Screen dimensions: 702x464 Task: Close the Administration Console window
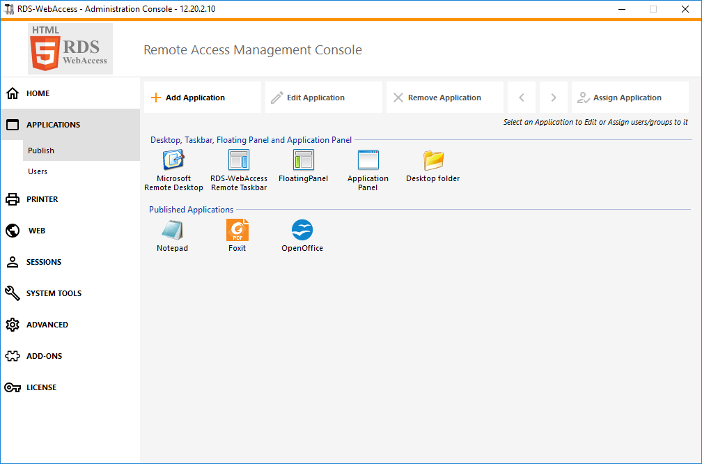pyautogui.click(x=685, y=9)
